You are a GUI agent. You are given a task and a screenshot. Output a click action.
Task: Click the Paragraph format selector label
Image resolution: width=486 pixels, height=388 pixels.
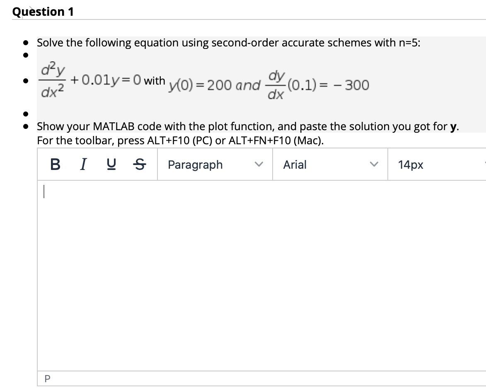pyautogui.click(x=194, y=165)
